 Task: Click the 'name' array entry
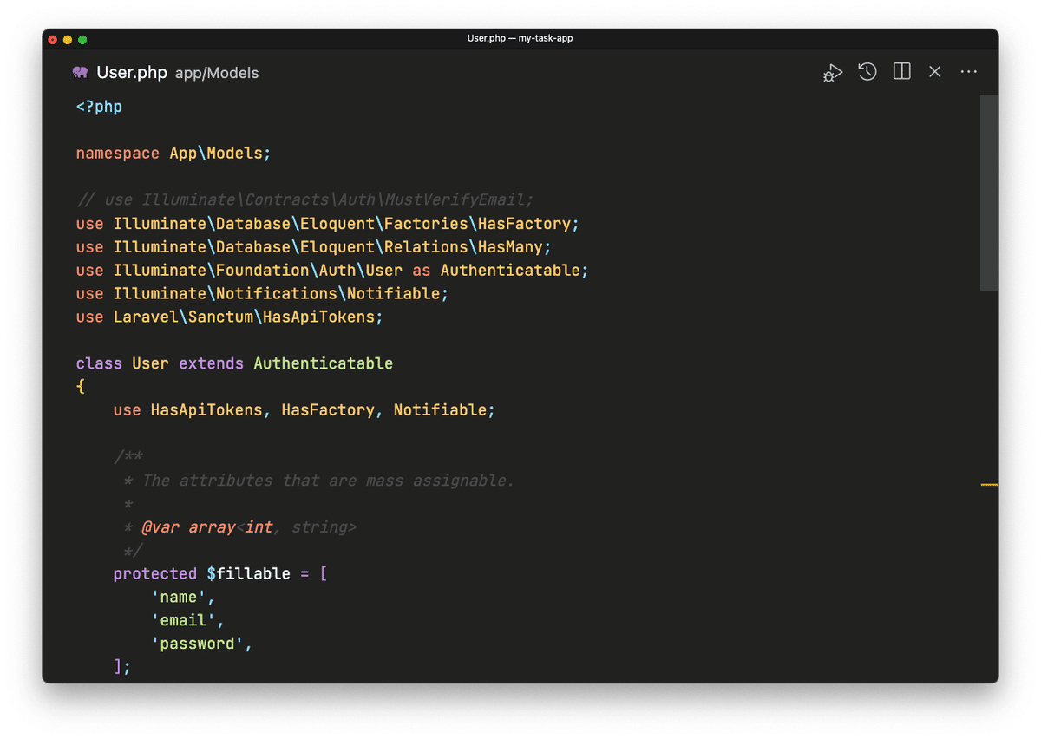pyautogui.click(x=182, y=598)
